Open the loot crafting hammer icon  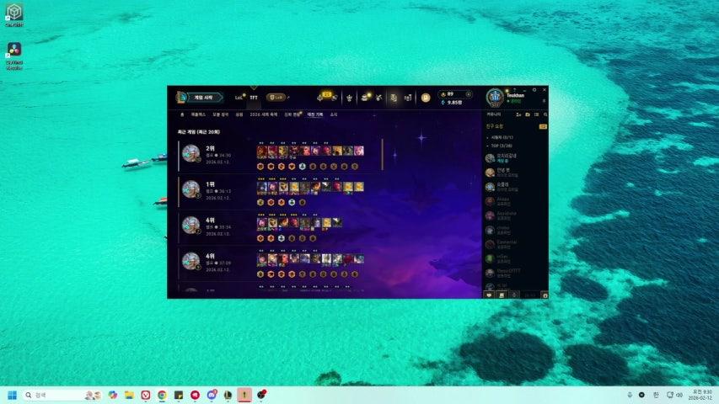tap(379, 98)
